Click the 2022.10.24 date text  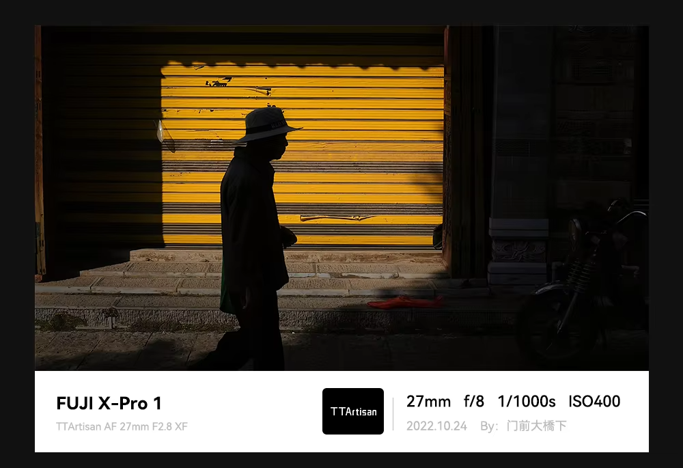tap(436, 426)
